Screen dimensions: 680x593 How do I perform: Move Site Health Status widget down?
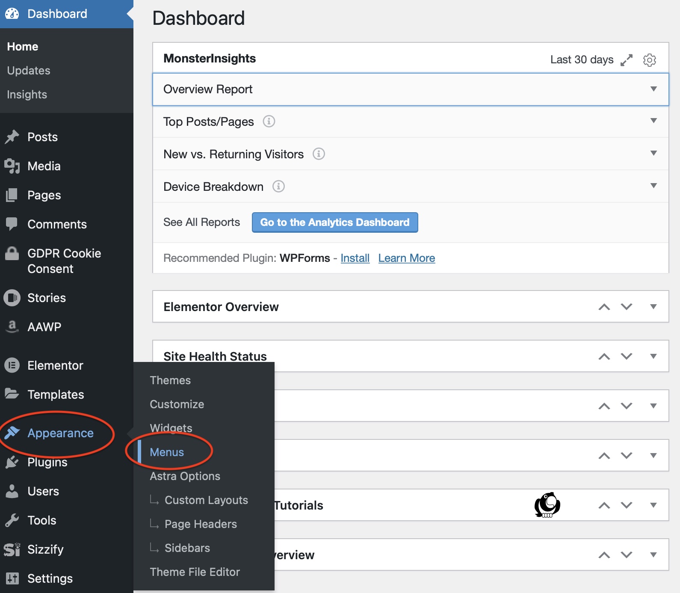(627, 356)
